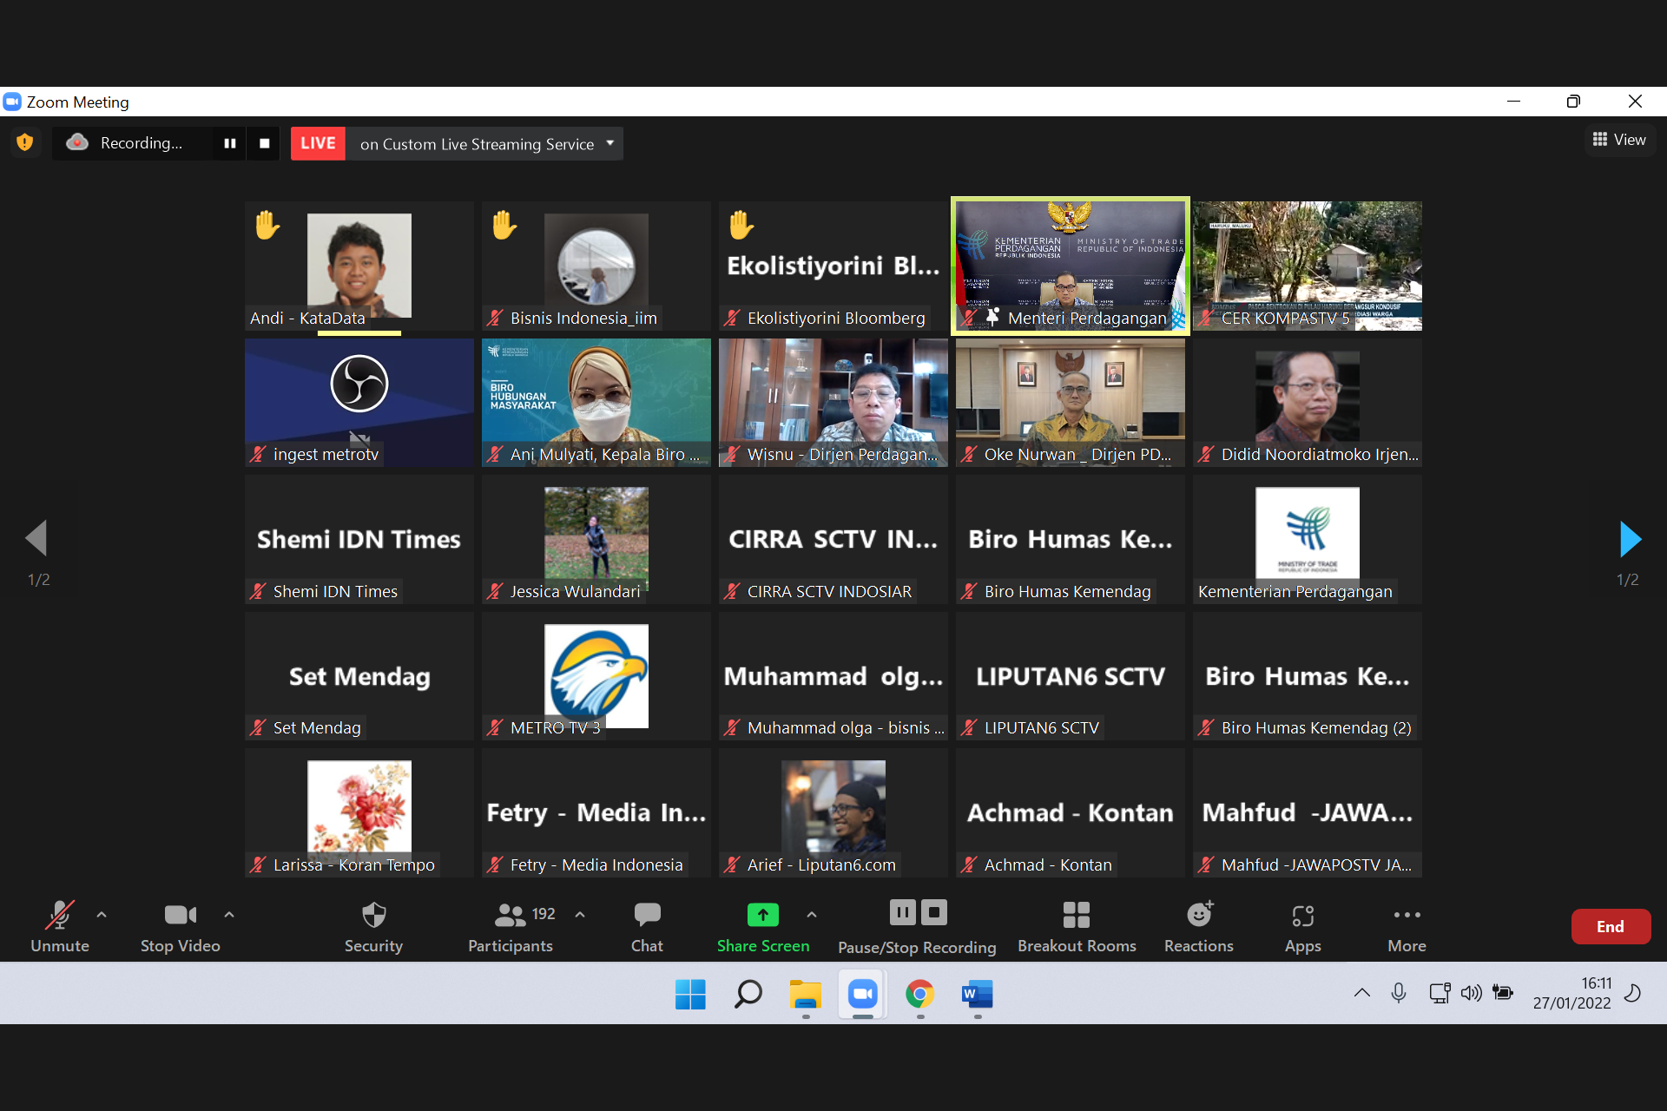This screenshot has width=1667, height=1111.
Task: Open the View layout menu
Action: point(1619,140)
